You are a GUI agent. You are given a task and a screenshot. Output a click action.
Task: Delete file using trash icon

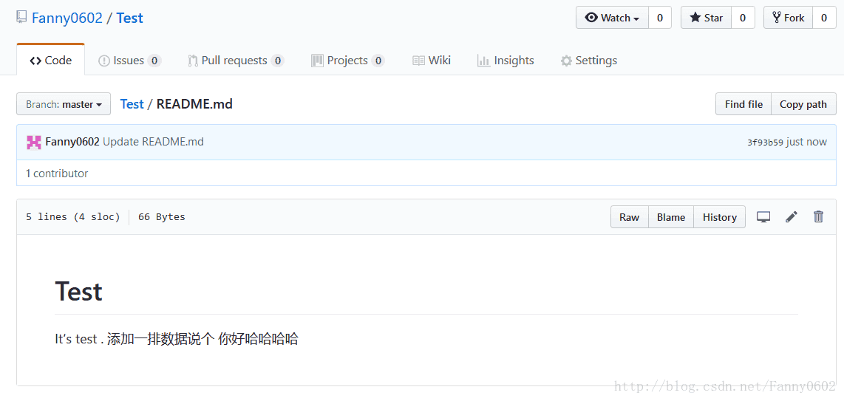[818, 217]
